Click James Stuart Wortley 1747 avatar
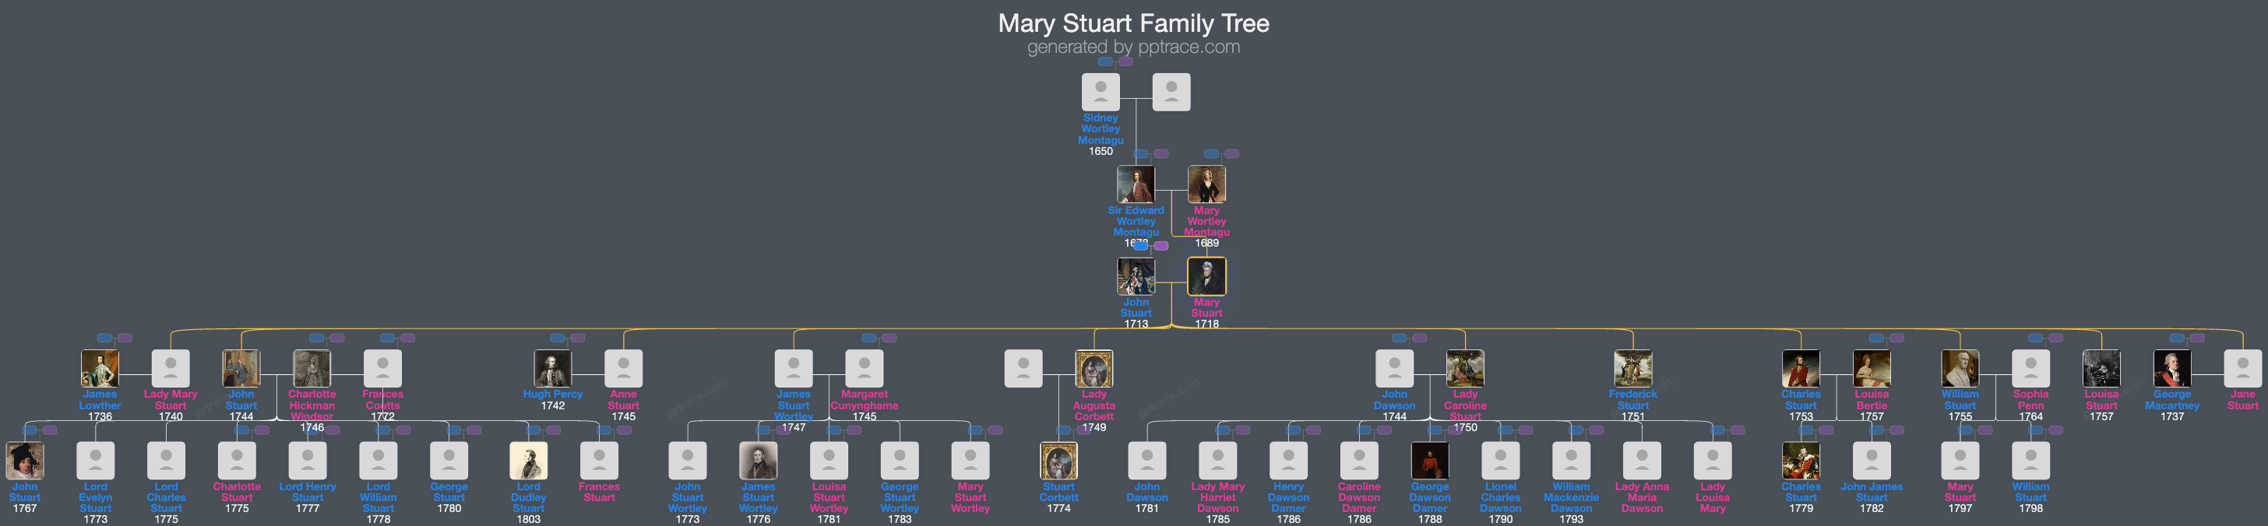 point(794,369)
